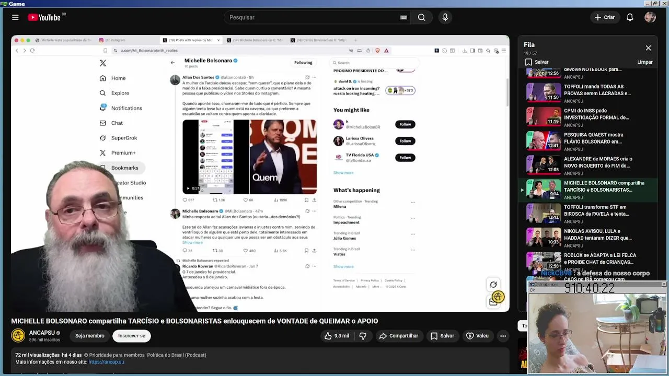Expand Show more under What's happening
This screenshot has height=376, width=669.
[x=343, y=267]
